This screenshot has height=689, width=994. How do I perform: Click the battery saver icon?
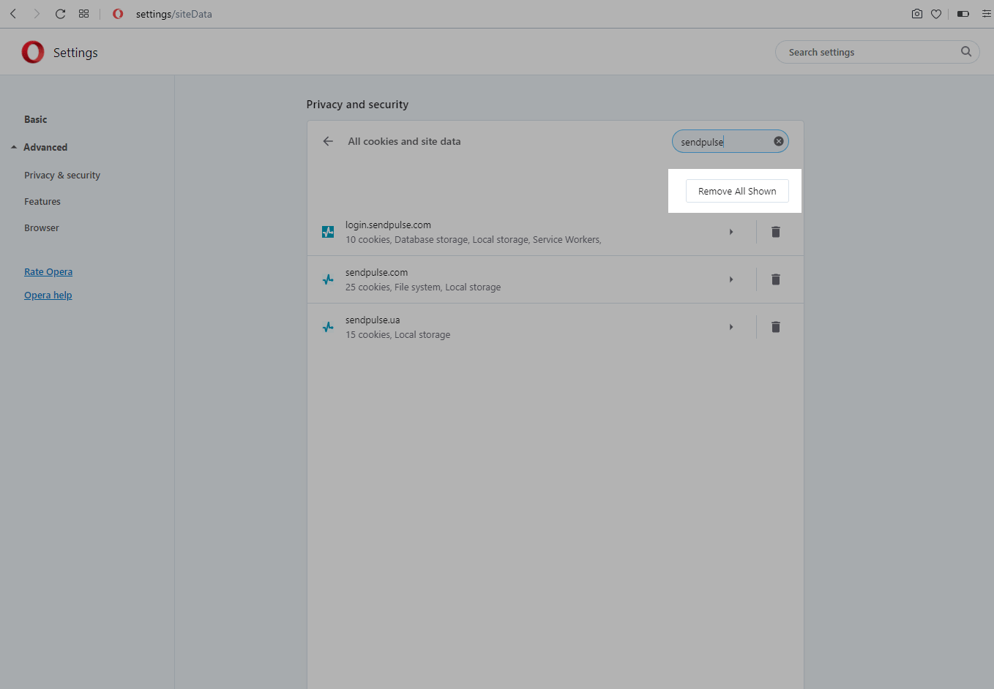click(963, 14)
